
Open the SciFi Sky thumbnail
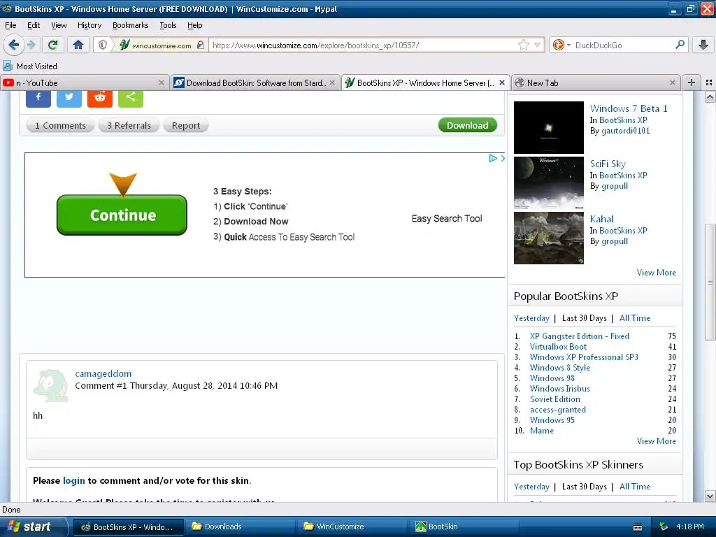click(548, 182)
